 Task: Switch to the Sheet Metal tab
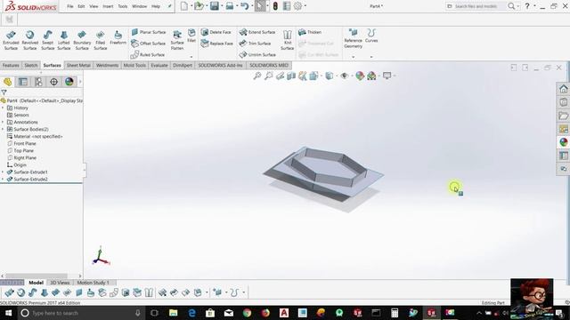click(x=78, y=65)
